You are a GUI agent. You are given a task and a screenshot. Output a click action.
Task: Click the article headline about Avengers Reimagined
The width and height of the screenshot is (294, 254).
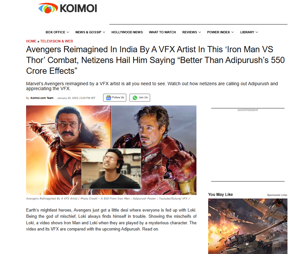pyautogui.click(x=155, y=60)
